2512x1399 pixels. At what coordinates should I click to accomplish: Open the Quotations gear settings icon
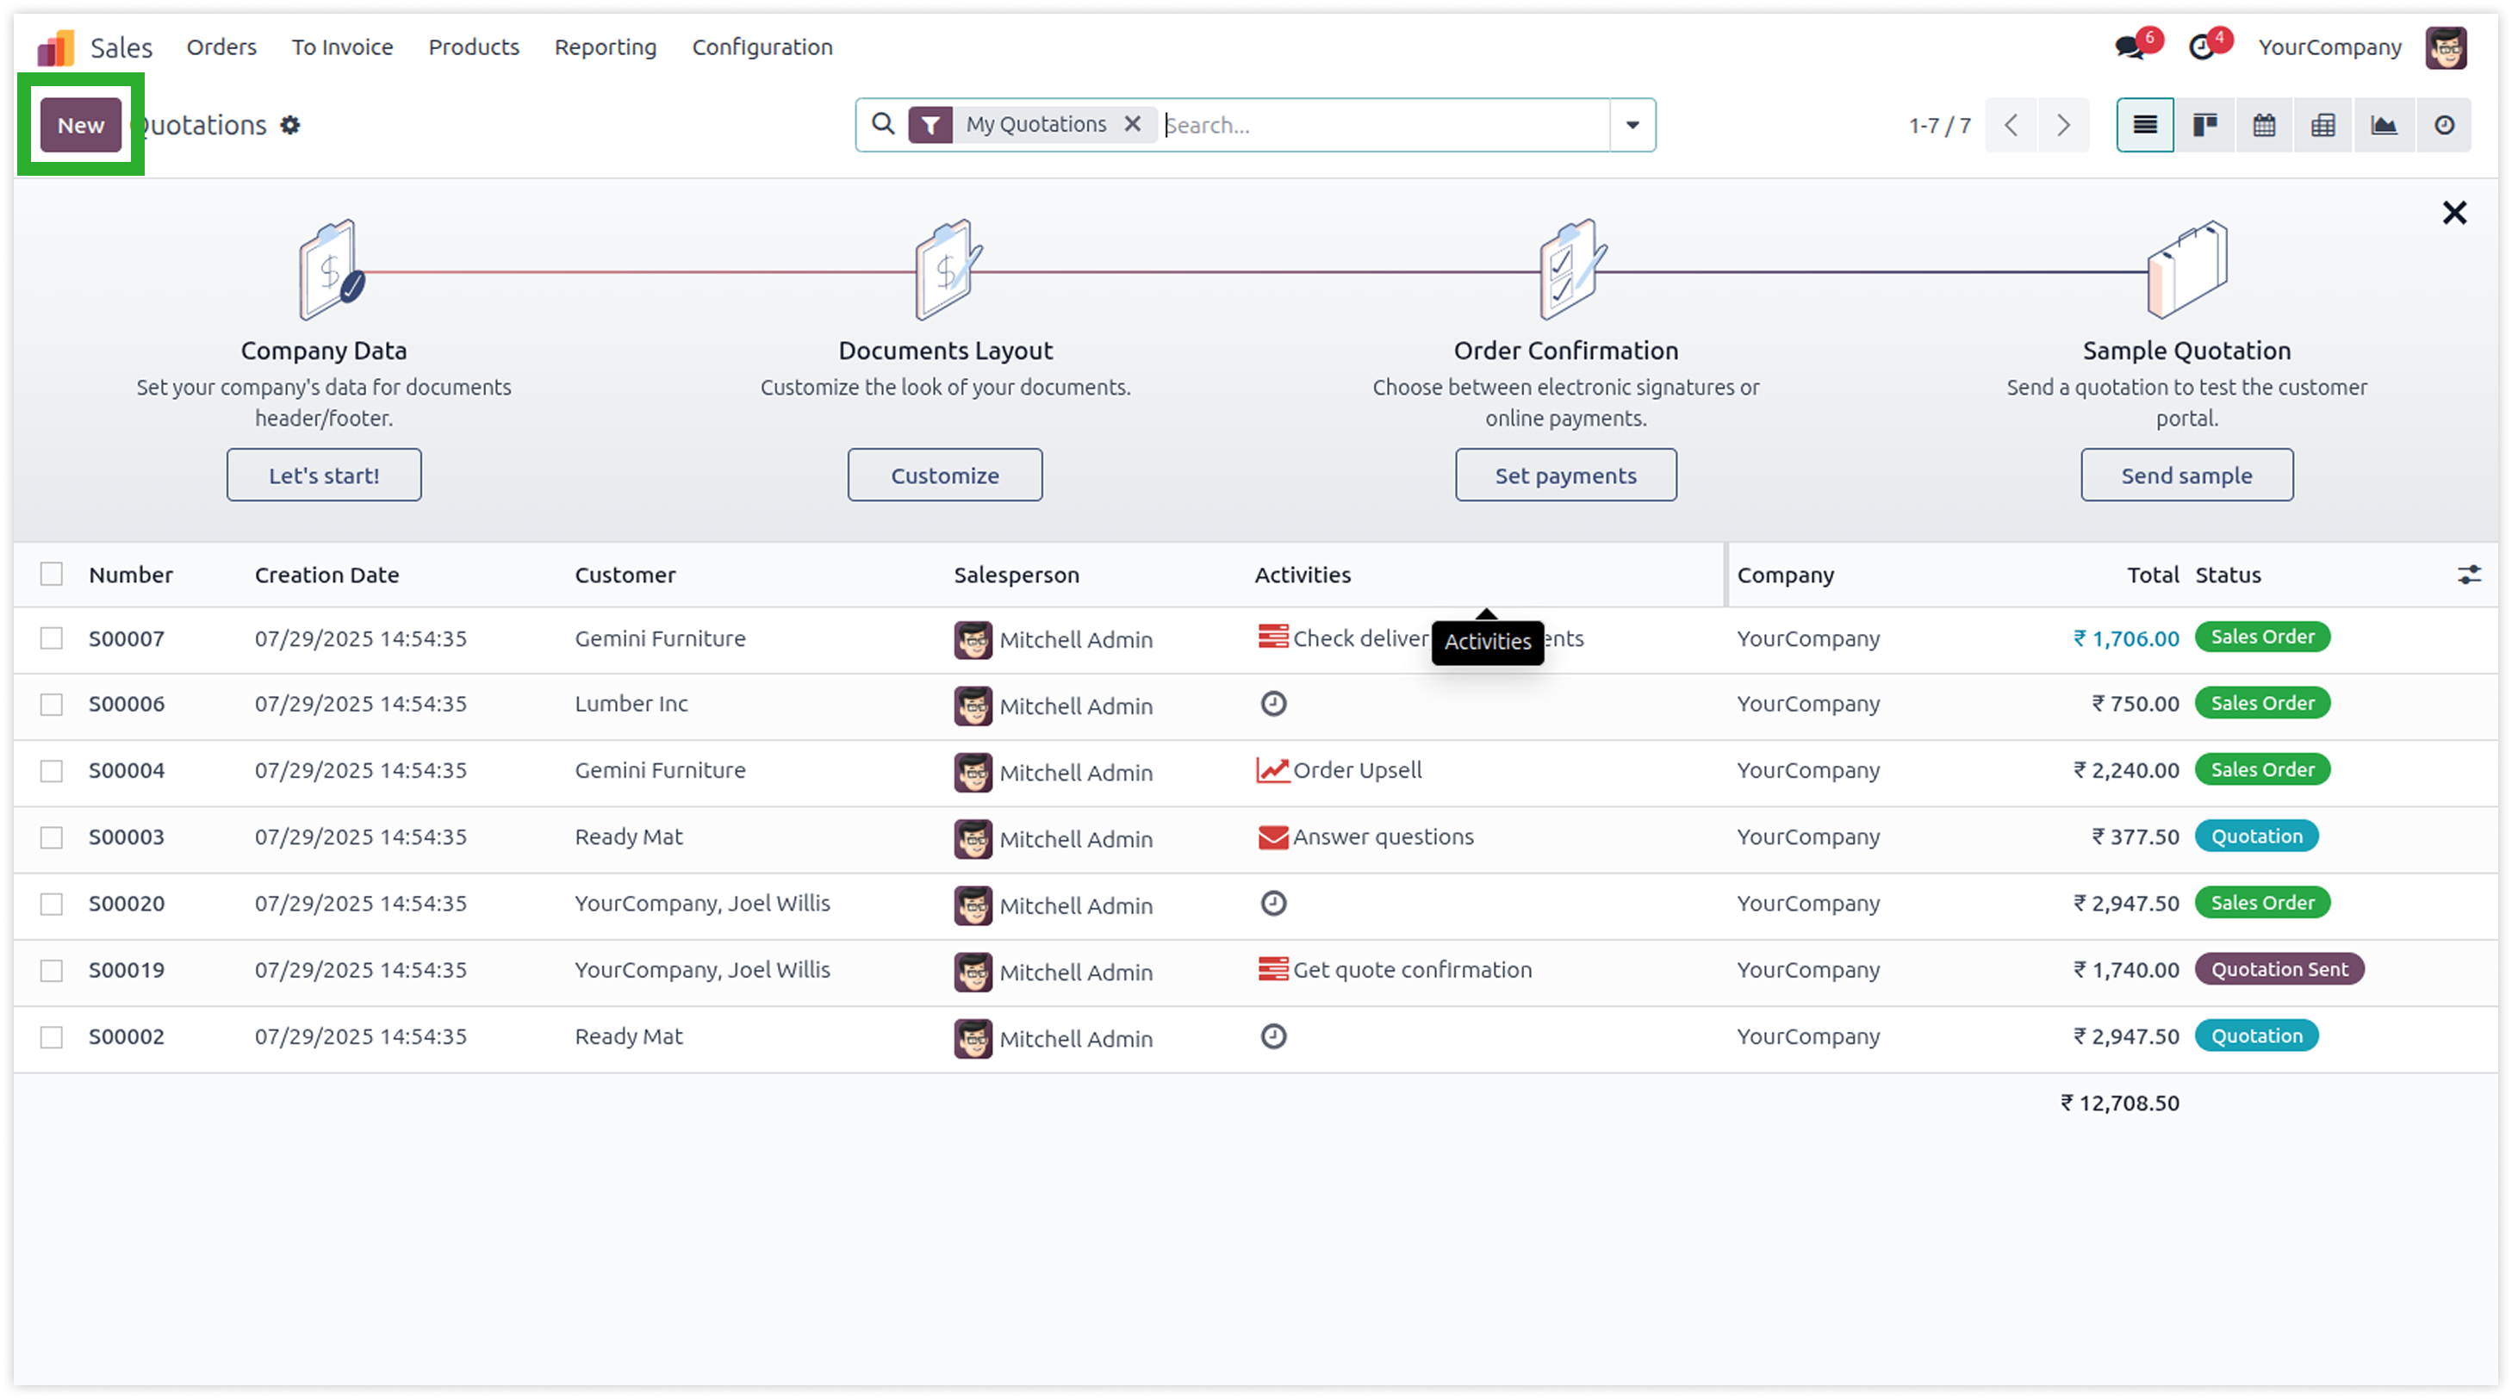coord(289,125)
